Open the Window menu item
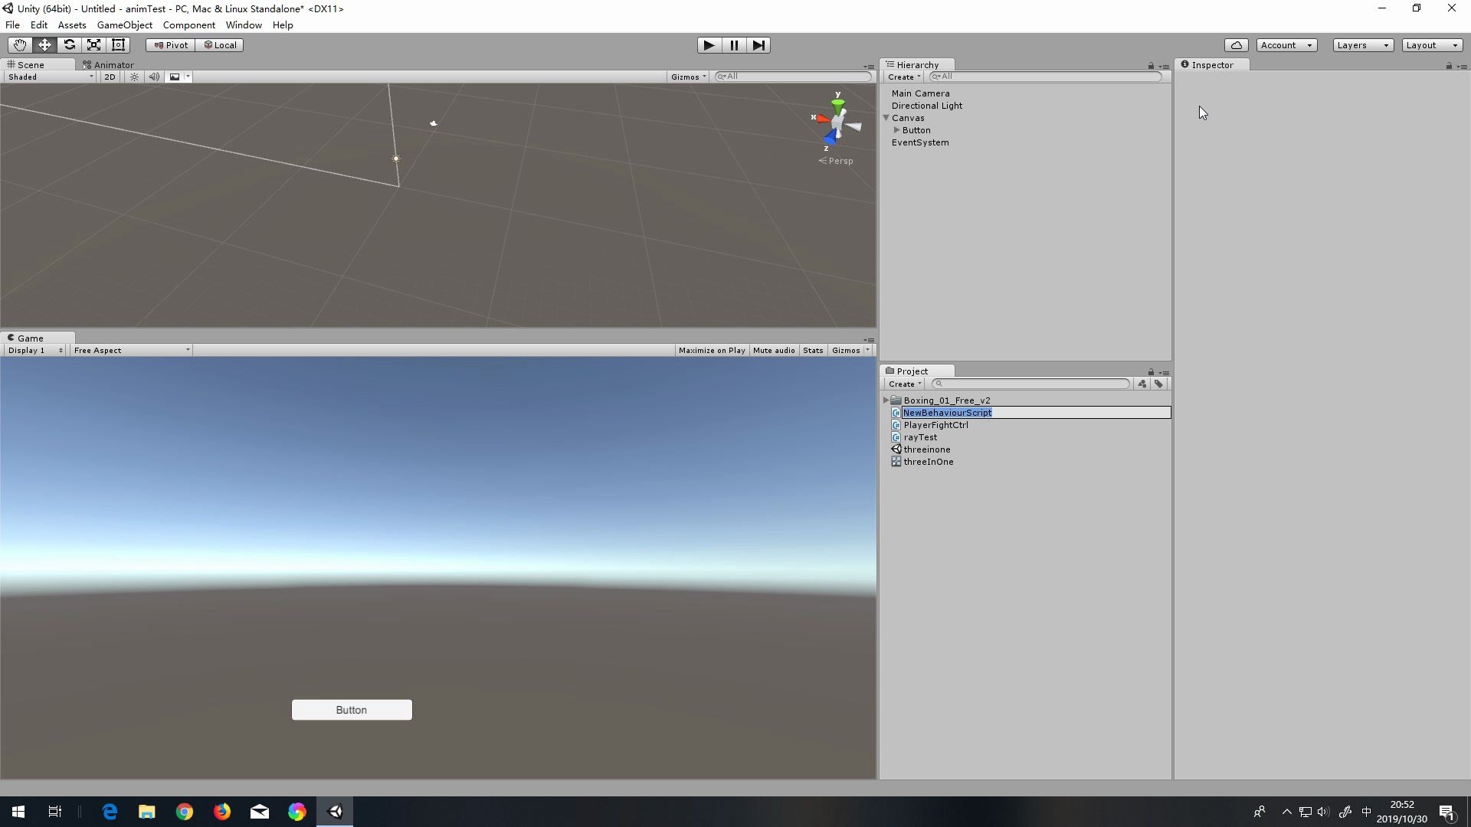 coord(244,25)
